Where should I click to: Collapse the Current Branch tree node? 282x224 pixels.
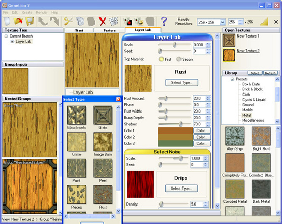coord(6,36)
